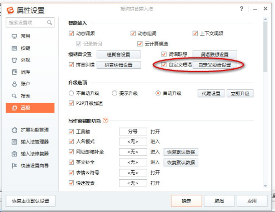Viewport: 275px width, 212px height.
Task: Click 人名模式 hotkey field
Action: (133, 142)
